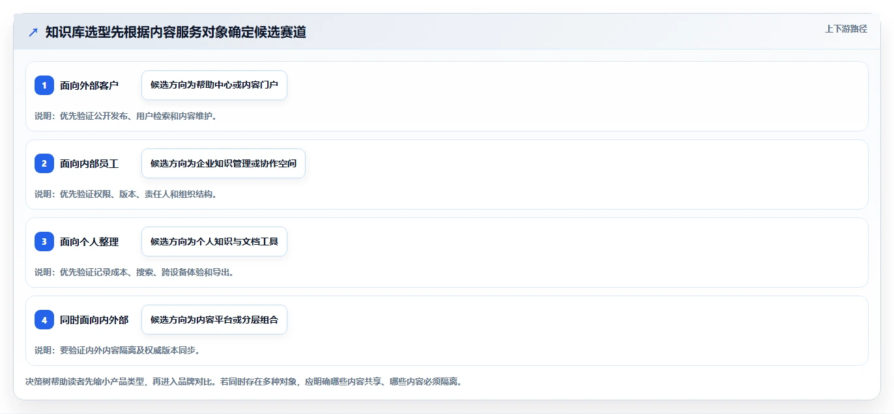Click note 优先验证权限、版本、责任人和组织结构
This screenshot has height=414, width=894.
[126, 194]
